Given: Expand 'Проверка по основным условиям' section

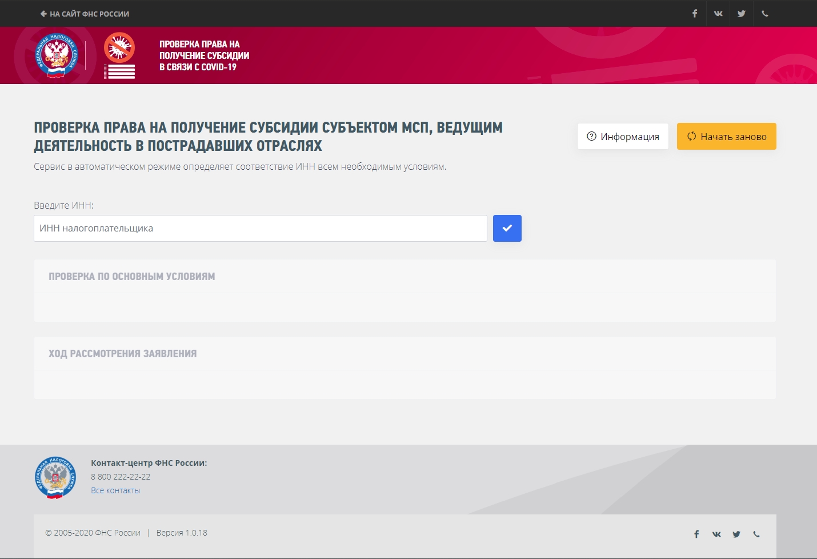Looking at the screenshot, I should (132, 277).
